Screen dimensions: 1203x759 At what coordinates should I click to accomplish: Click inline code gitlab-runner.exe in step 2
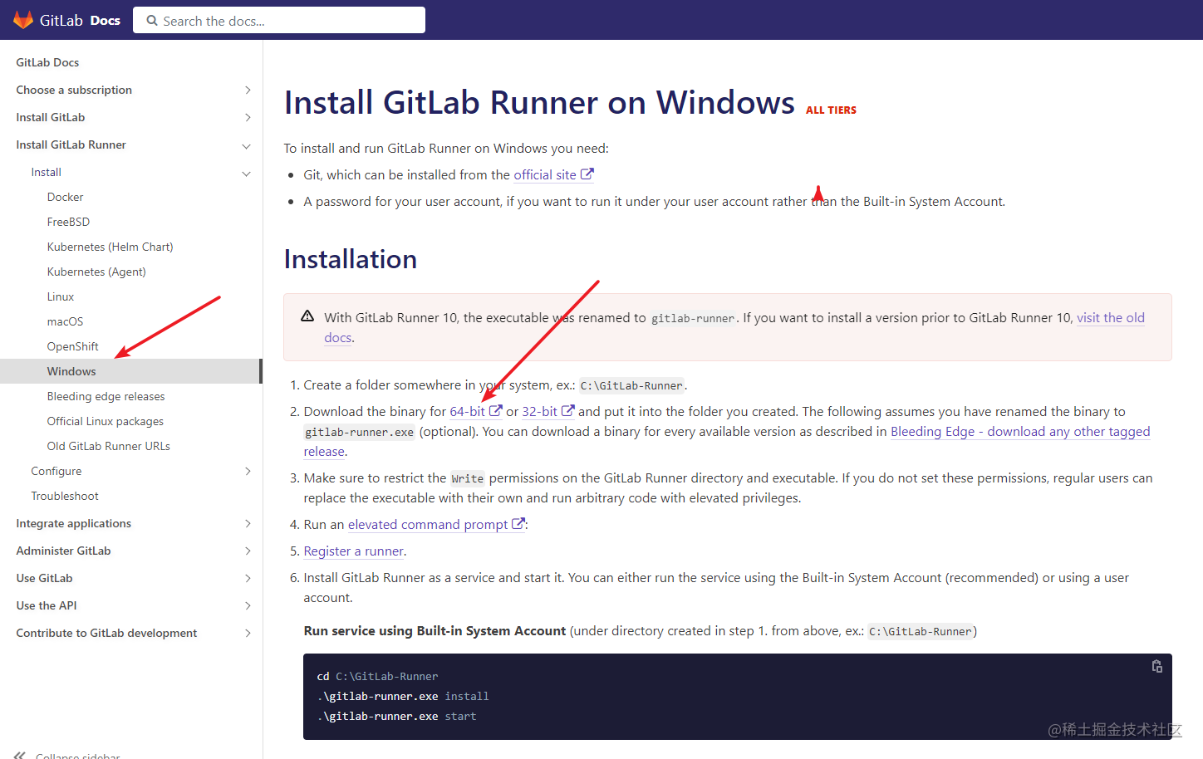(x=359, y=432)
